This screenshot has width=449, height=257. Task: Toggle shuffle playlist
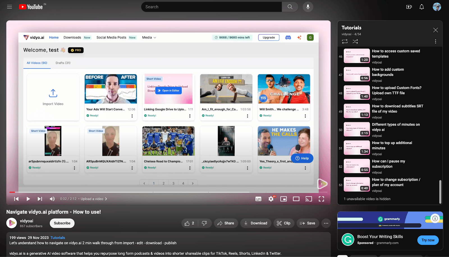tap(355, 41)
